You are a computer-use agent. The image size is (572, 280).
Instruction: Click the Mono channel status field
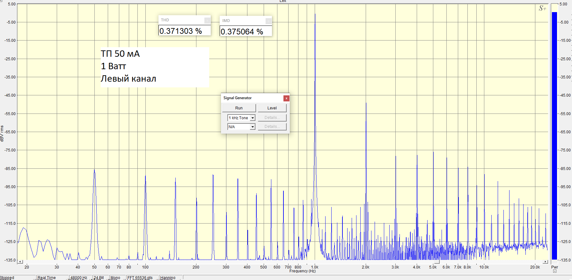coord(115,278)
